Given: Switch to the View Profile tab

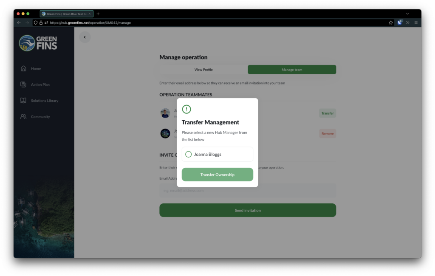Looking at the screenshot, I should click(x=203, y=69).
